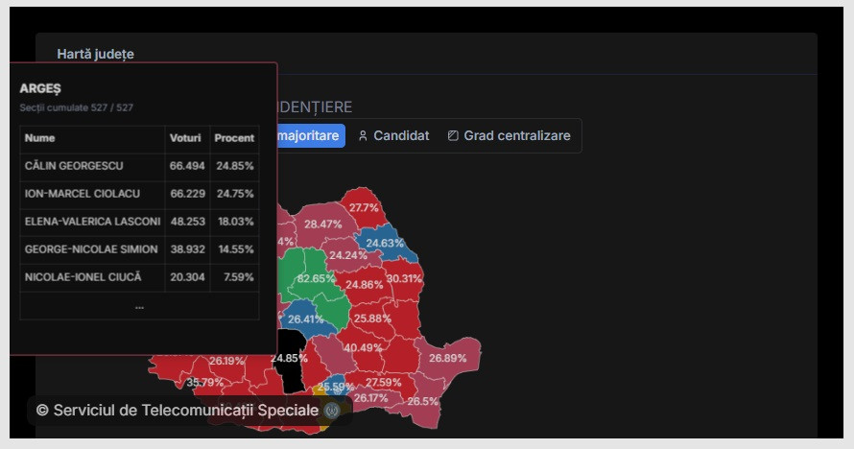Click the person icon beside Candidat
854x449 pixels.
363,136
